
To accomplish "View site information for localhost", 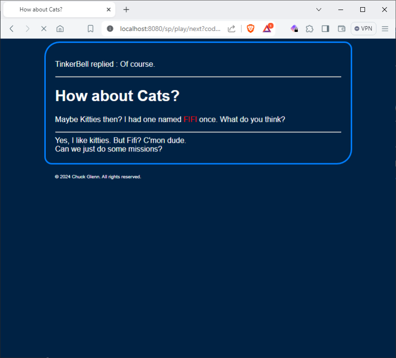I will click(x=110, y=29).
